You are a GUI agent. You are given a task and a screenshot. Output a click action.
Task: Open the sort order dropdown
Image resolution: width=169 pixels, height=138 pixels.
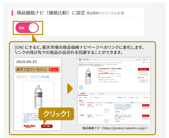139,98
